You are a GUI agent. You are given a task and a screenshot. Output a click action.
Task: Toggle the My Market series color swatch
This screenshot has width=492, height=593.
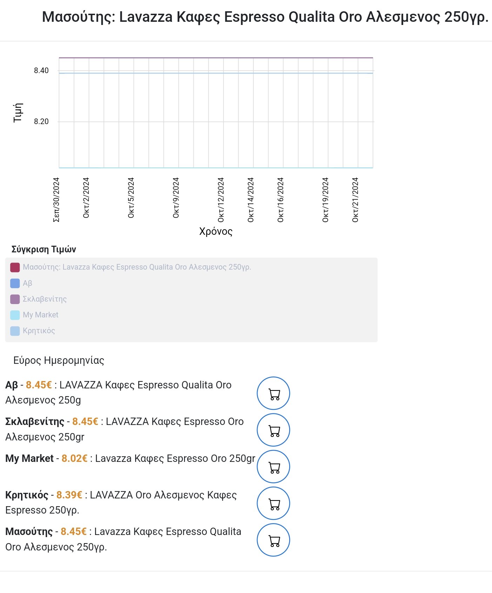(x=15, y=315)
